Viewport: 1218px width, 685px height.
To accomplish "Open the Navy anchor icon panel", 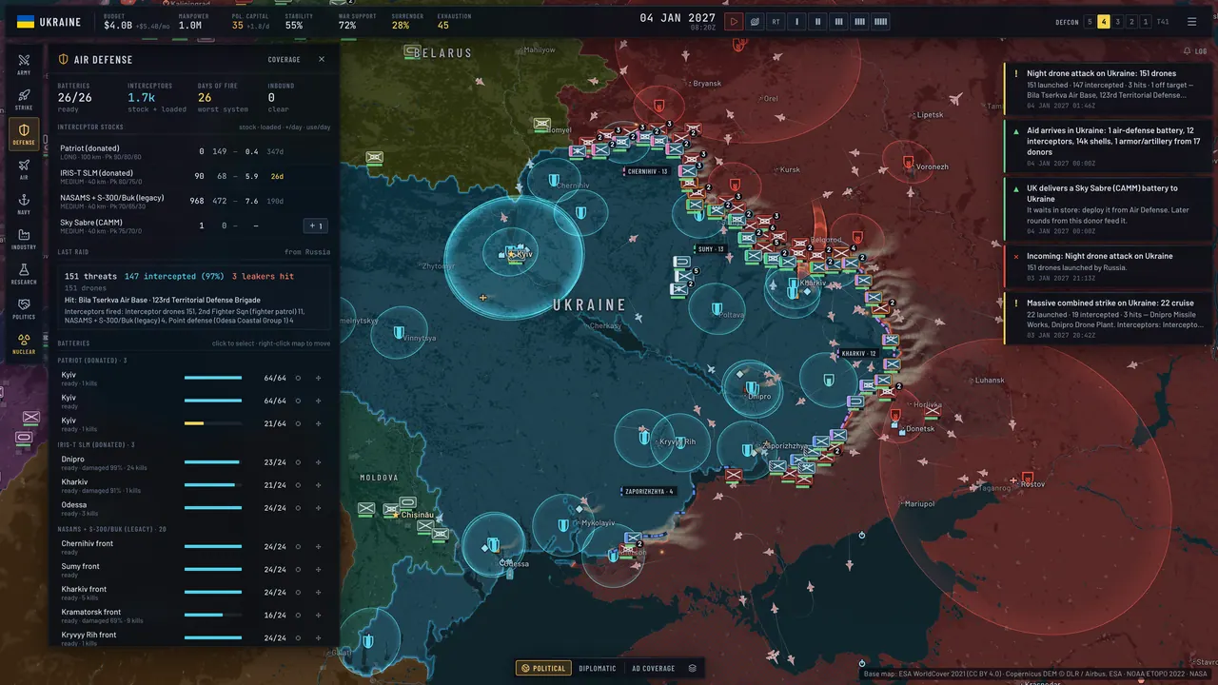I will [24, 203].
